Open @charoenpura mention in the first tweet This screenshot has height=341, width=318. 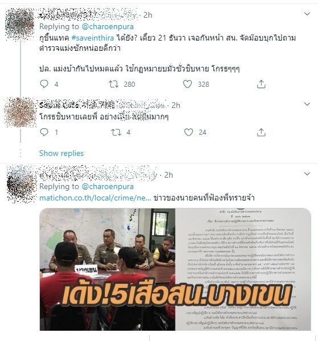coord(108,26)
